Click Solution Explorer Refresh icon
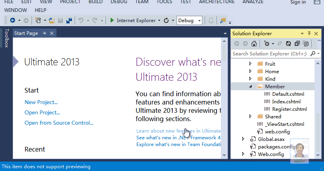The image size is (324, 171). click(x=288, y=44)
